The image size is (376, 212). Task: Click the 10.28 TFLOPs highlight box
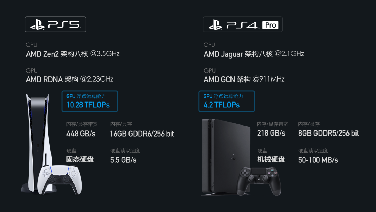[x=89, y=101]
